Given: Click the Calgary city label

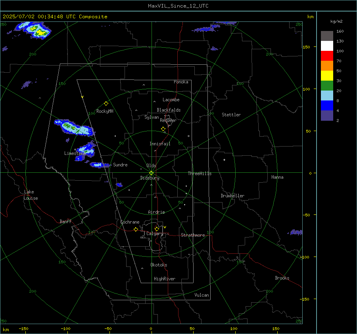Looking at the screenshot, I should tap(155, 234).
